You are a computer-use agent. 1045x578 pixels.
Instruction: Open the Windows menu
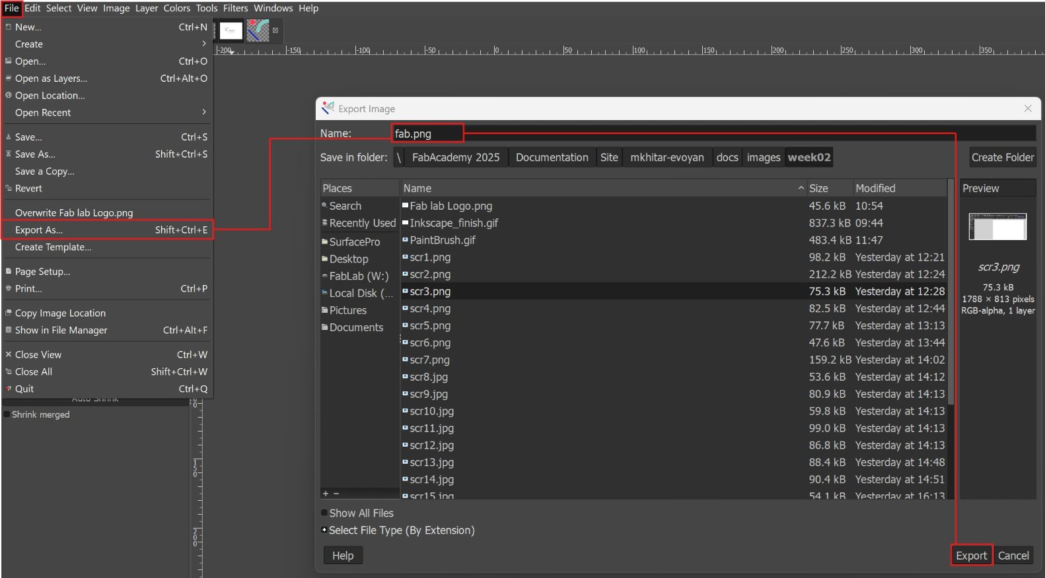click(x=273, y=8)
